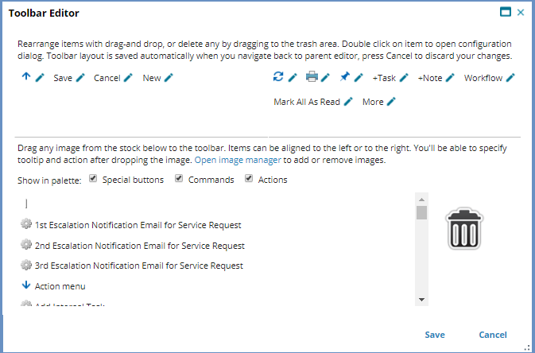Click the scroll down arrow of the palette list
The height and width of the screenshot is (353, 535).
click(421, 299)
